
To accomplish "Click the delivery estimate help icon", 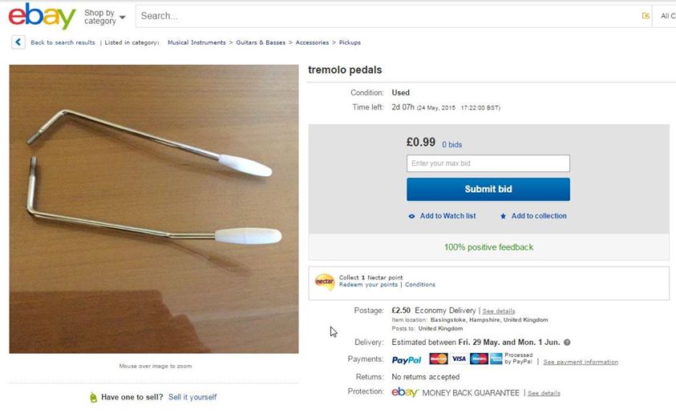I will [567, 343].
